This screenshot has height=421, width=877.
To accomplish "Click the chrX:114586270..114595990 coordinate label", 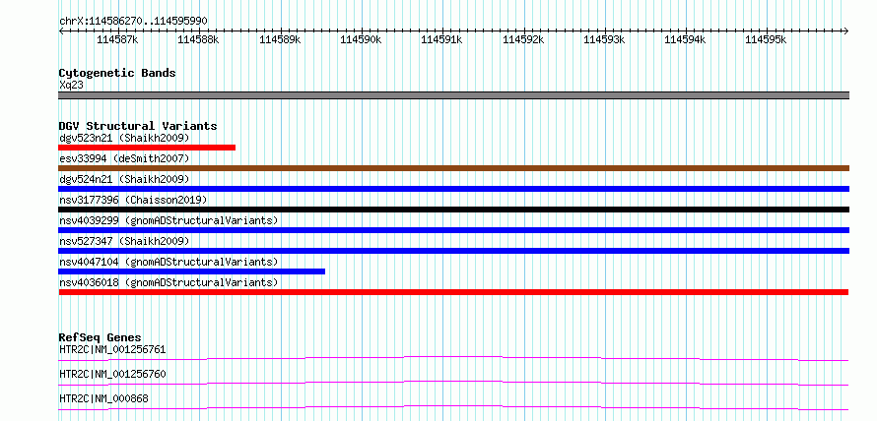I will [133, 21].
